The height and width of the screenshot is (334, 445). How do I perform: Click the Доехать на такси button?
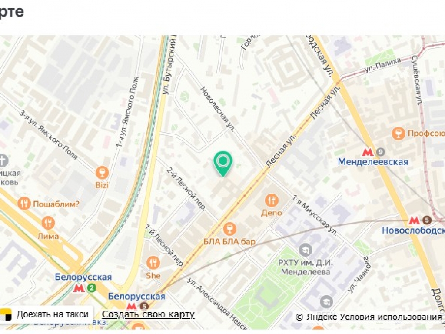coord(46,314)
